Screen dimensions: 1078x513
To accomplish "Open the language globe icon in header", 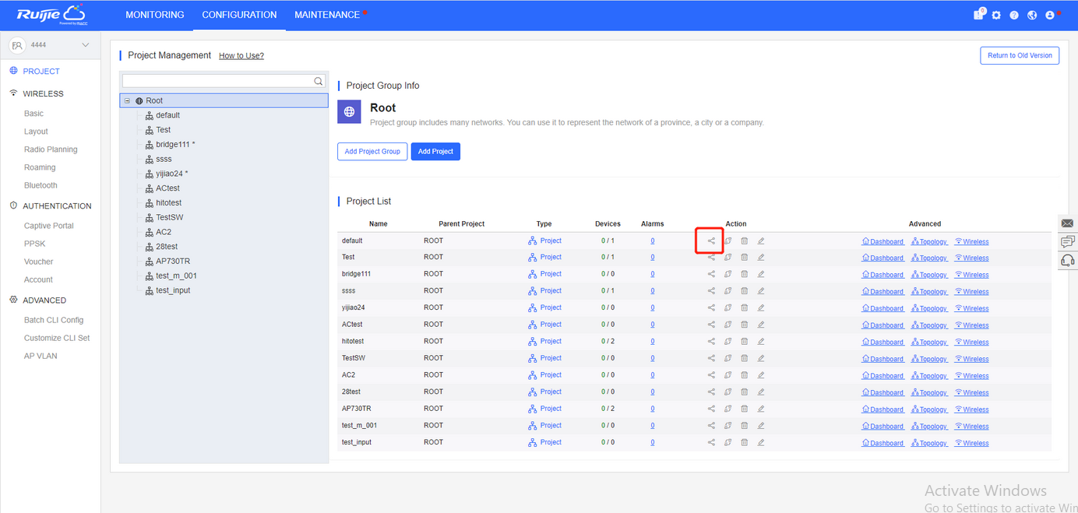I will pos(1032,15).
